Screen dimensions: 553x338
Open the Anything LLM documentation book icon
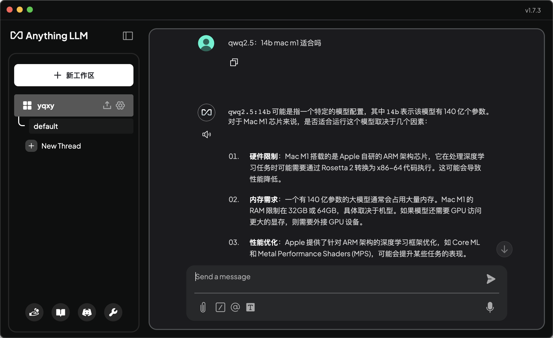(60, 312)
